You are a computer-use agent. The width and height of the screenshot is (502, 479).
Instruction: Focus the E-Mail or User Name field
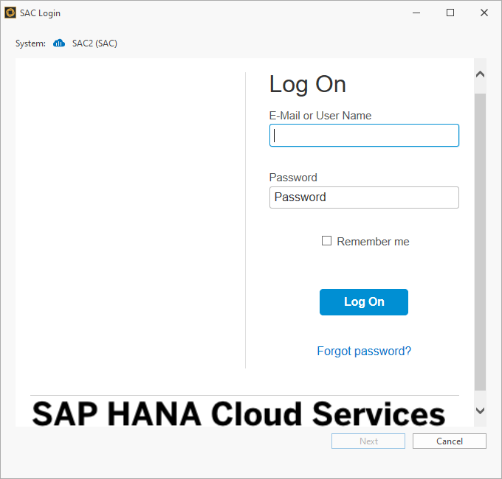point(364,136)
